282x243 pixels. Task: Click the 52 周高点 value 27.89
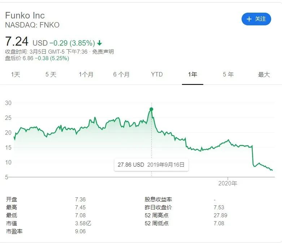(x=219, y=215)
